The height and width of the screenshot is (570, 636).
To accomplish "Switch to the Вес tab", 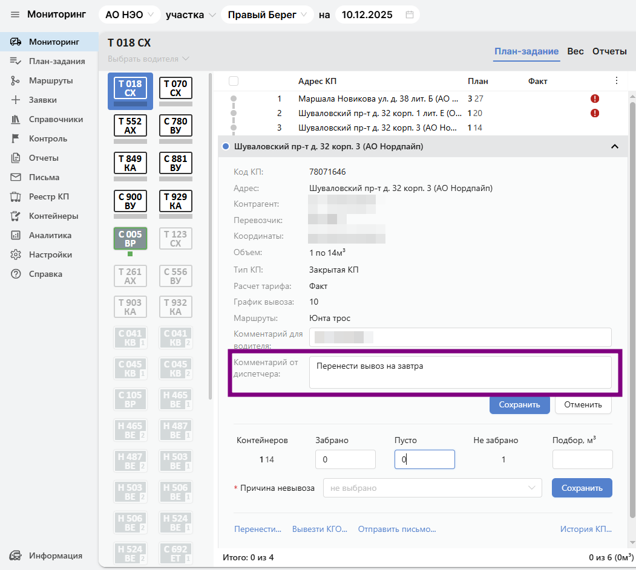I will point(575,51).
